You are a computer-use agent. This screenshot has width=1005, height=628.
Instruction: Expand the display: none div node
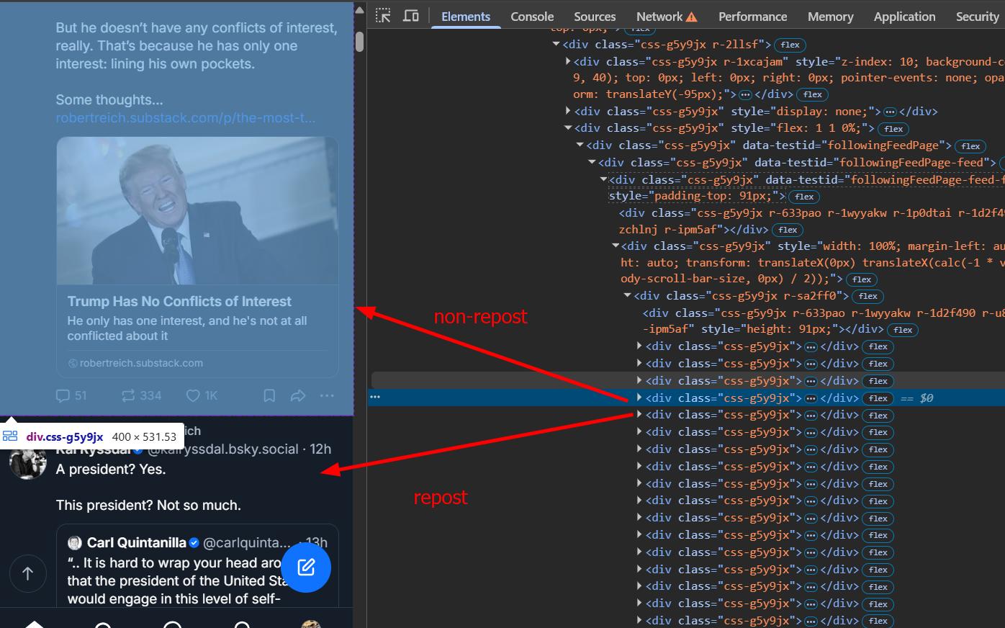pyautogui.click(x=568, y=111)
